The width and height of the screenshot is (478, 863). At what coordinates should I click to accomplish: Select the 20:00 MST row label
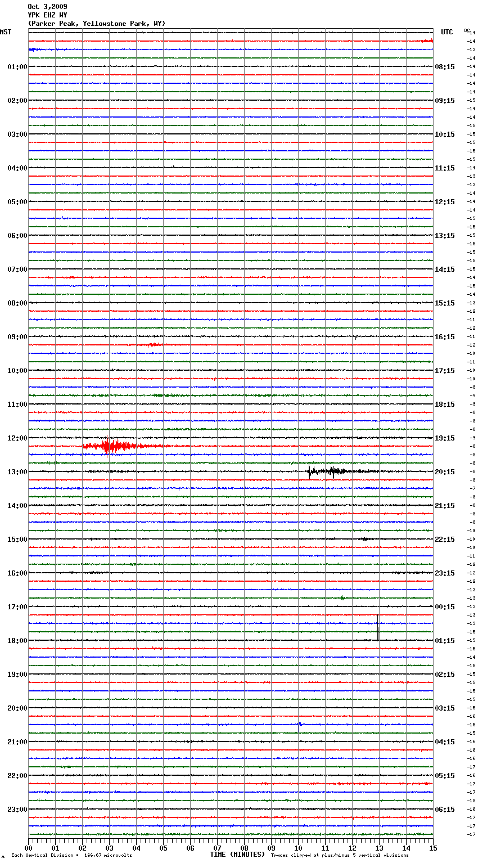17,708
